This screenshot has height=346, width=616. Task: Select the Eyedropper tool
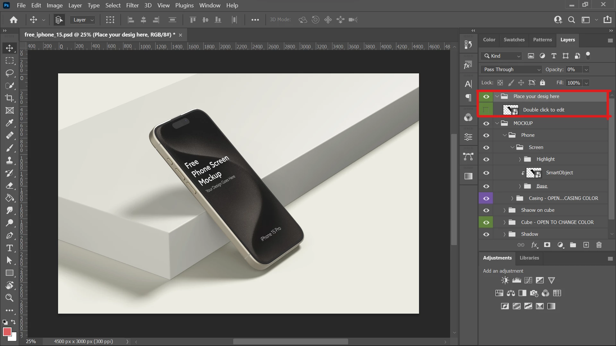point(9,123)
